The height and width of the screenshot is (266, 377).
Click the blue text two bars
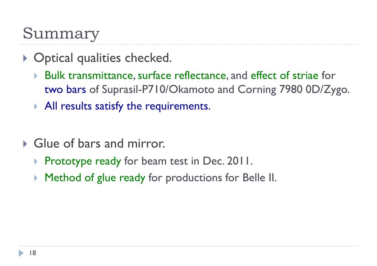pyautogui.click(x=65, y=90)
